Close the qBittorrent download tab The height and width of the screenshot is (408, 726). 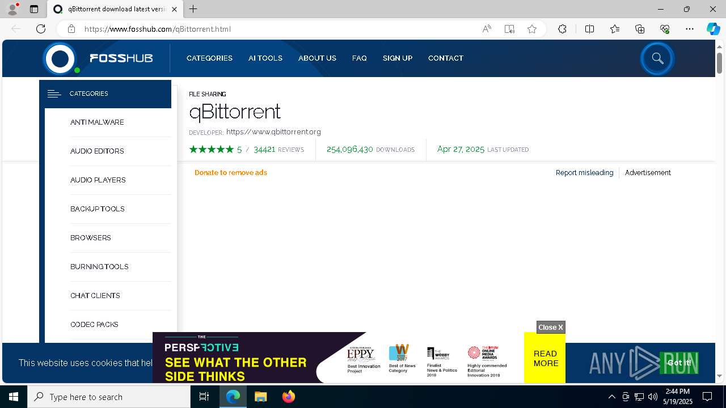(x=175, y=9)
